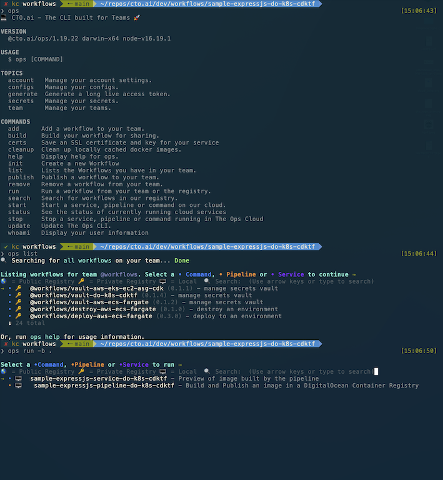Screen dimensions: 443x480
Task: Click the 'remove' command in help list
Action: click(x=19, y=184)
